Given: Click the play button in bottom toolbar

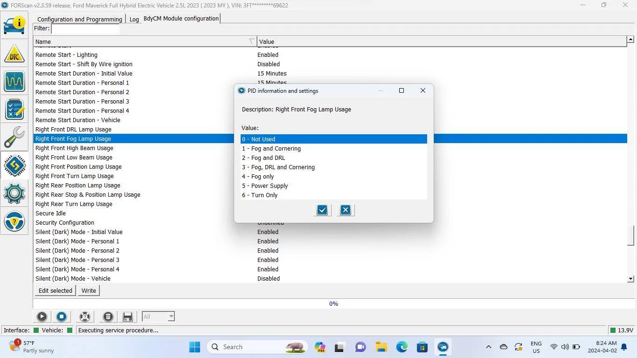Looking at the screenshot, I should (x=42, y=317).
